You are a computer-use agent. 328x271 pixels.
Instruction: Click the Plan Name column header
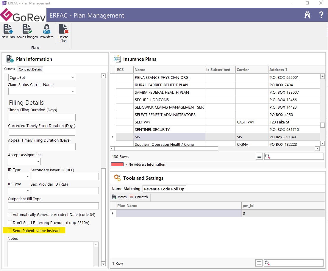coord(179,206)
